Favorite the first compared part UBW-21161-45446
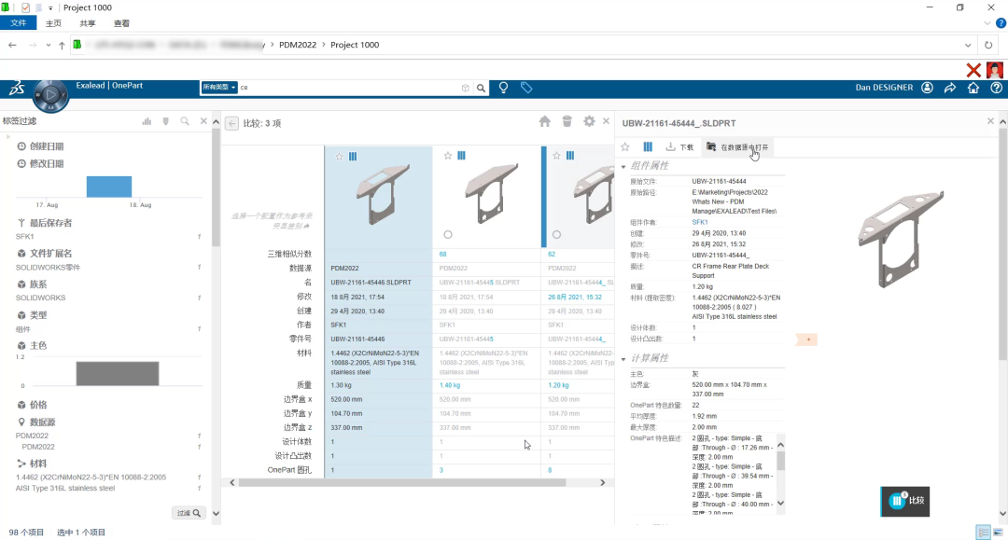This screenshot has height=540, width=1008. tap(340, 157)
